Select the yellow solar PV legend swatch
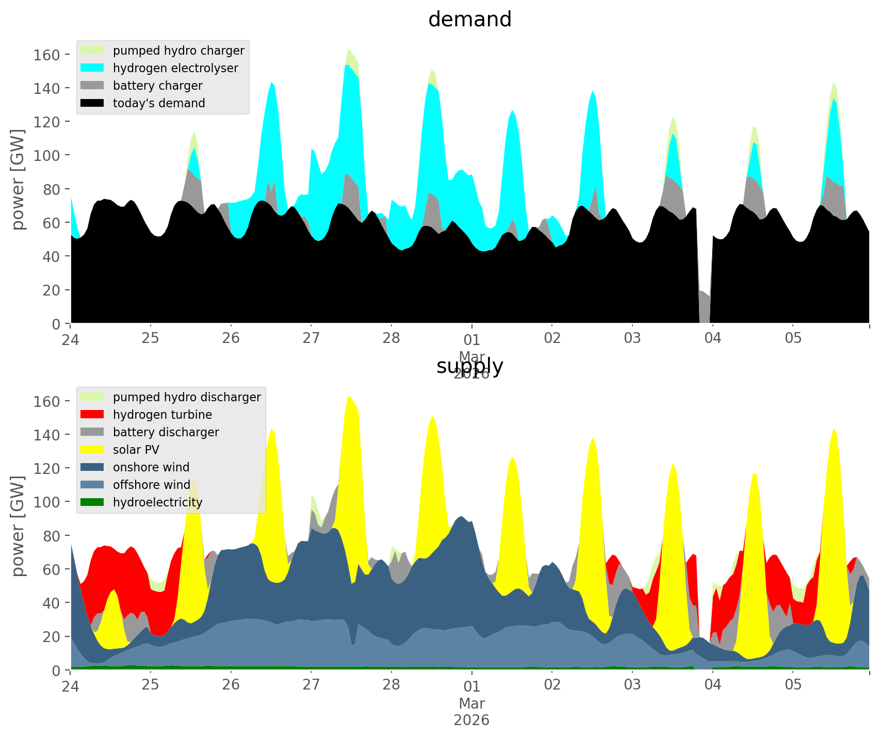The height and width of the screenshot is (738, 880). (x=92, y=450)
